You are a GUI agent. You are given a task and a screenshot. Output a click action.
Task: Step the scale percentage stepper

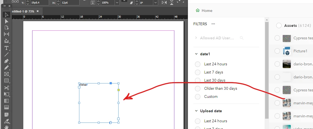(98, 3)
